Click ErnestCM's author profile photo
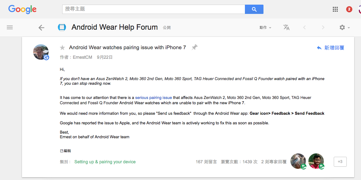Image resolution: width=361 pixels, height=180 pixels. pyautogui.click(x=41, y=52)
